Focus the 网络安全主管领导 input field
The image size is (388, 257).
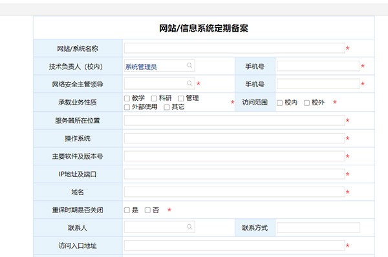[x=159, y=83]
